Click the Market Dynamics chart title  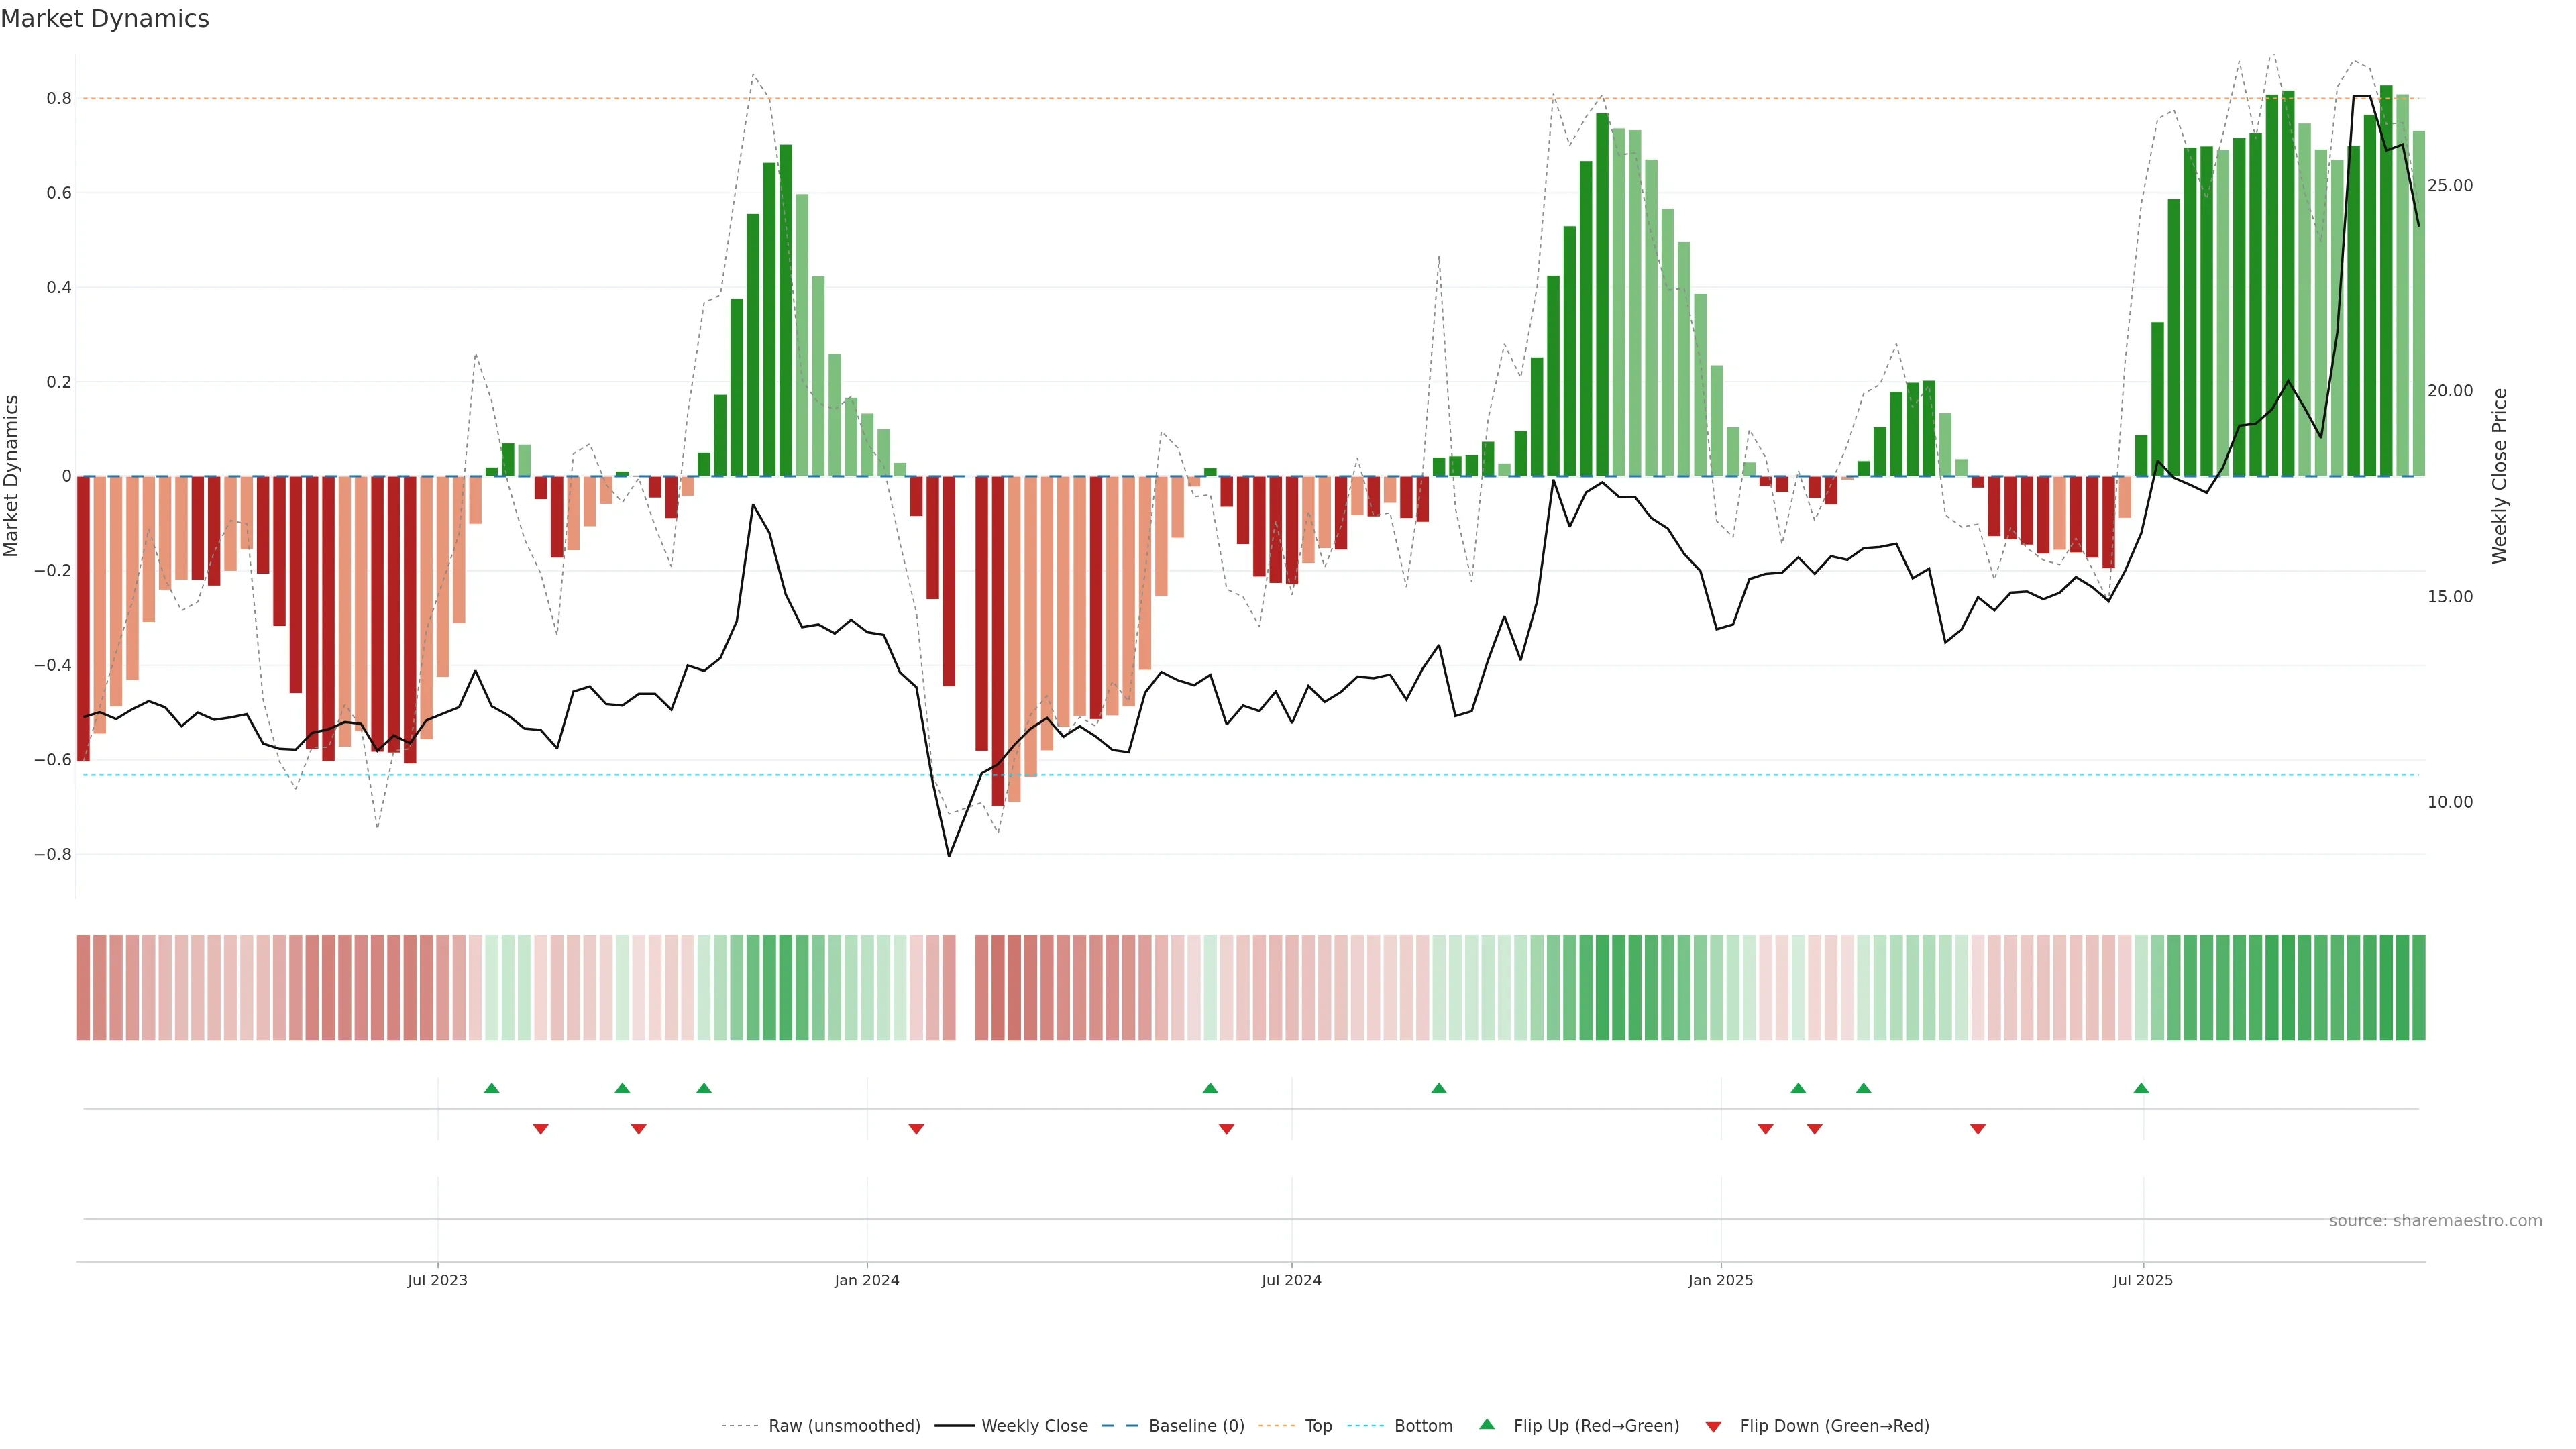[105, 19]
